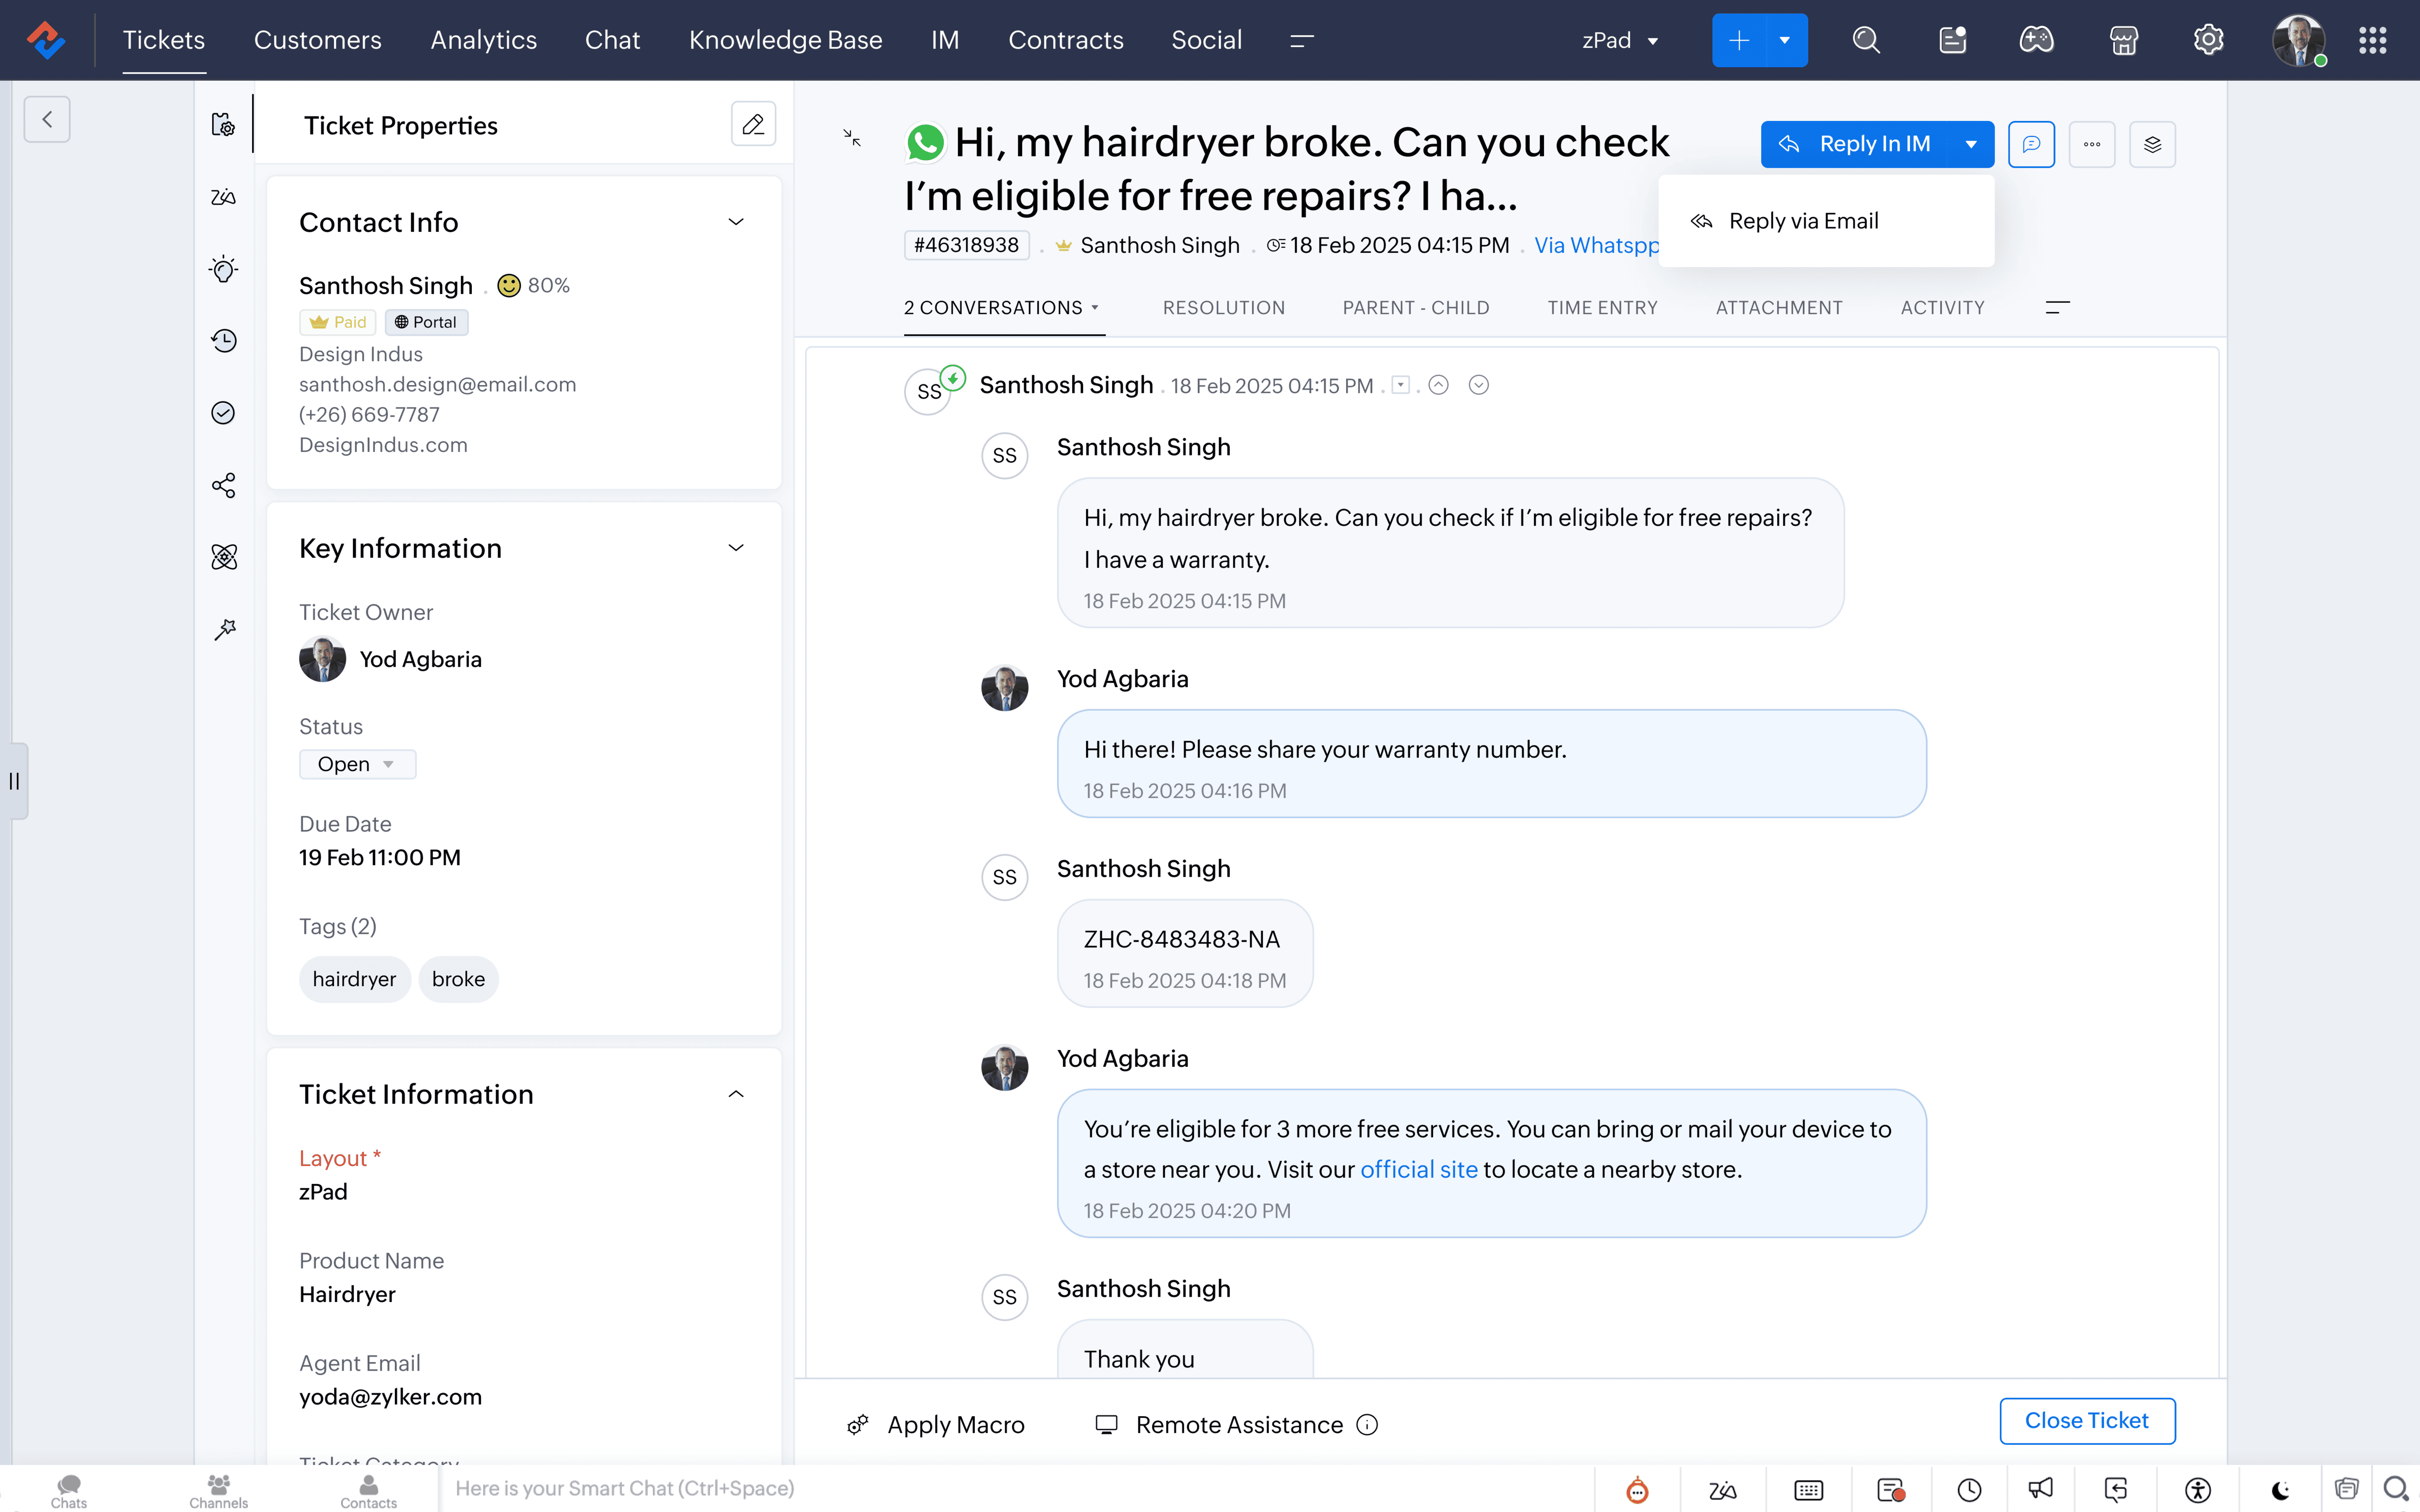Toggle the left panel collapse handle

14,781
